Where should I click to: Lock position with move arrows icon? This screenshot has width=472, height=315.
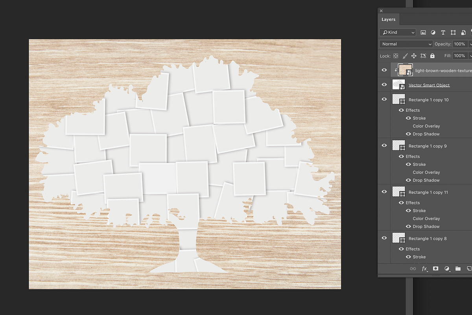(x=414, y=56)
